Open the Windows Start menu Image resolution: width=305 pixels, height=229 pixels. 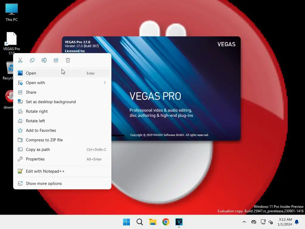click(126, 222)
